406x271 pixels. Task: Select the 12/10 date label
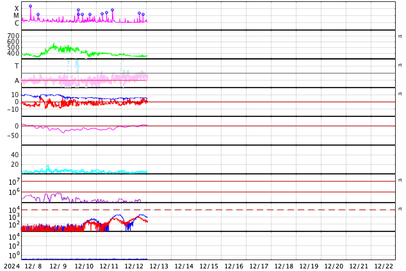coord(84,266)
